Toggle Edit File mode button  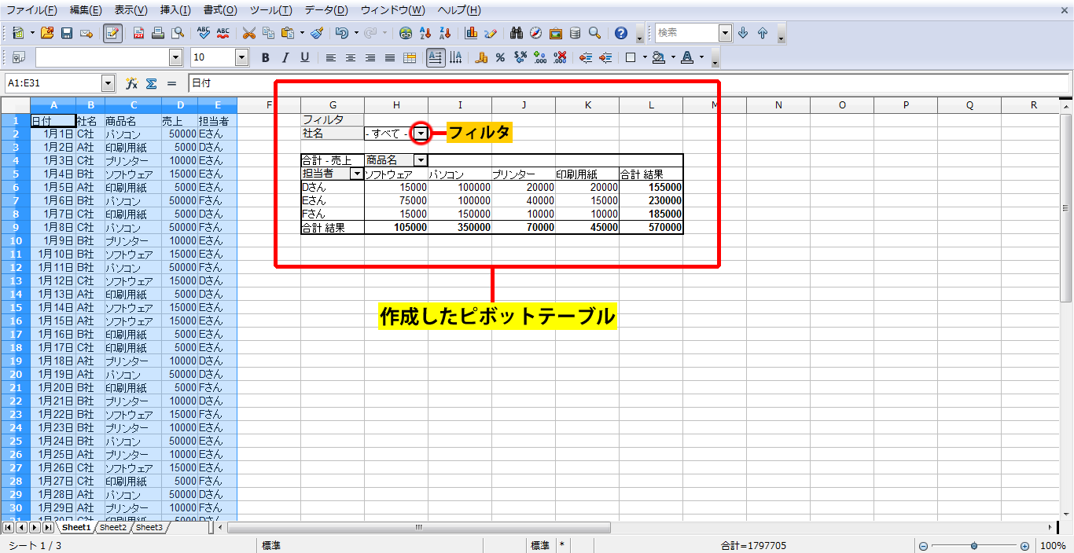click(112, 33)
